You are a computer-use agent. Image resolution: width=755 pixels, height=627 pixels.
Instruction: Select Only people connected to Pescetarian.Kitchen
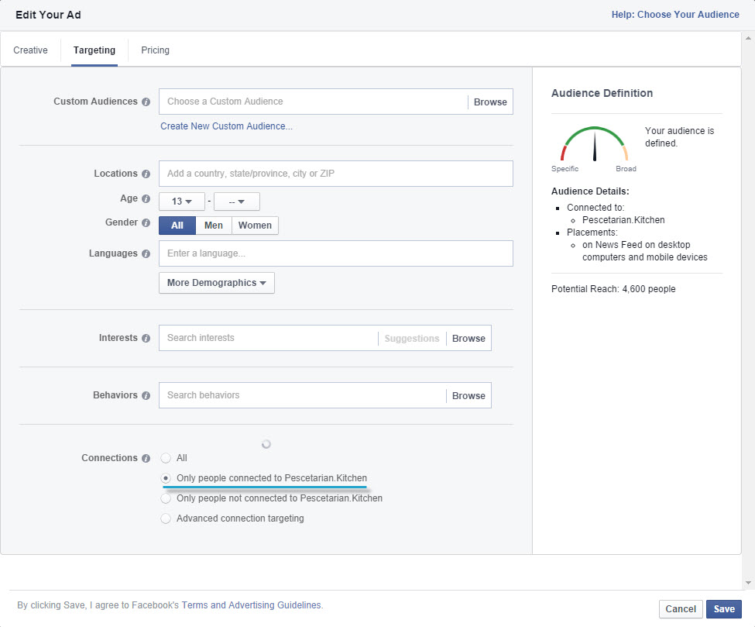[x=166, y=478]
